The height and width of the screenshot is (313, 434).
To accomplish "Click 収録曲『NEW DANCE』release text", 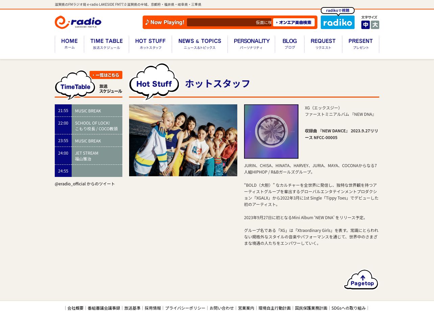I will (x=341, y=134).
